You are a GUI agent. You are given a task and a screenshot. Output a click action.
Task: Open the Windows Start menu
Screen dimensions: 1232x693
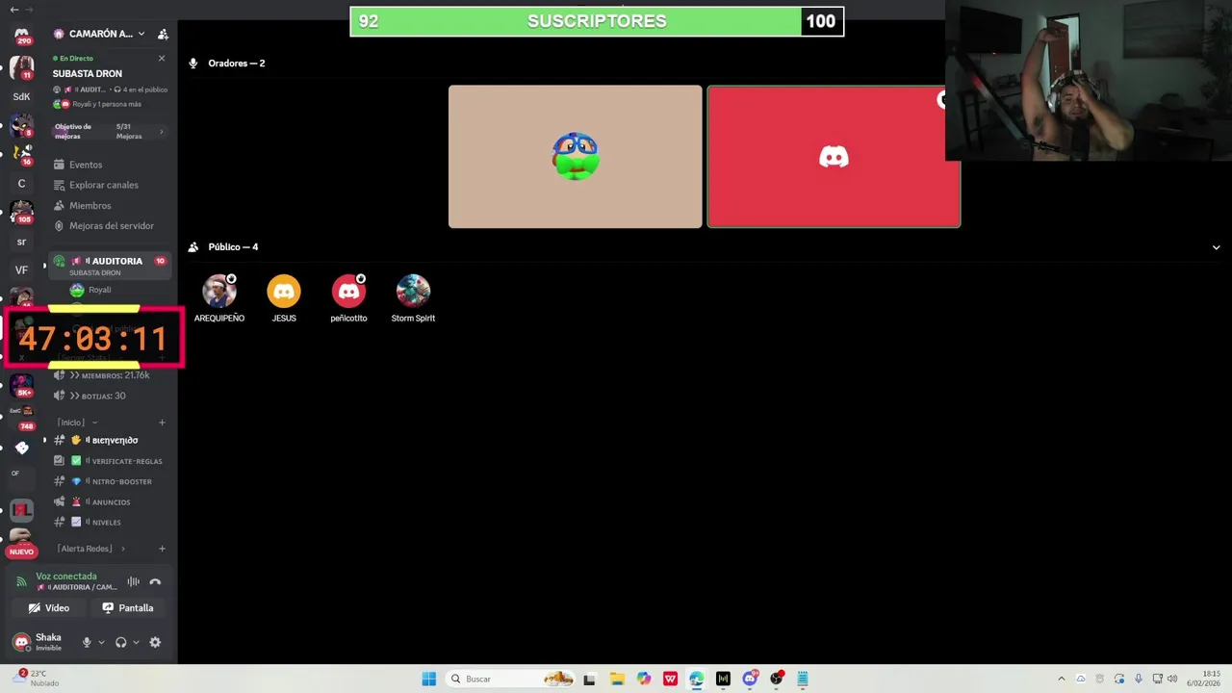(428, 679)
